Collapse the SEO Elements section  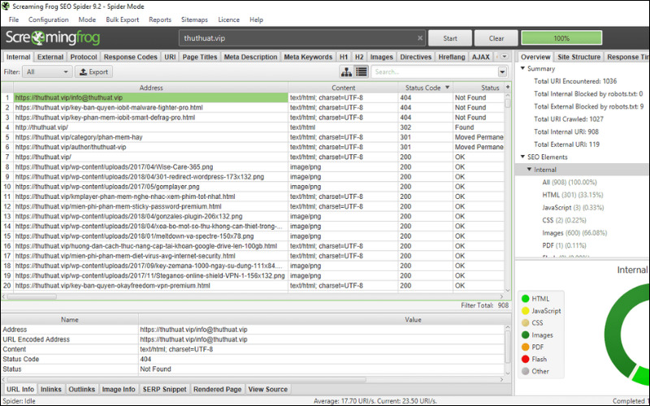click(x=522, y=157)
